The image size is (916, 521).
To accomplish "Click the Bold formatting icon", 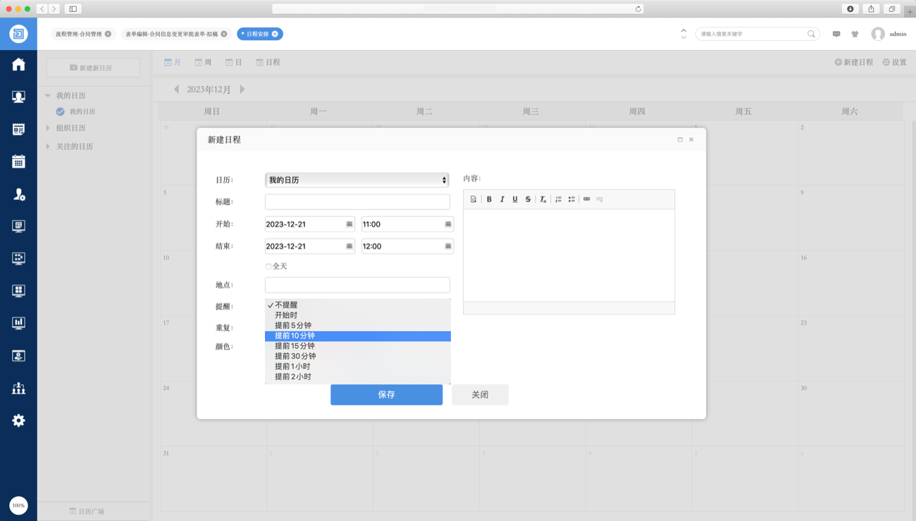I will (x=489, y=199).
